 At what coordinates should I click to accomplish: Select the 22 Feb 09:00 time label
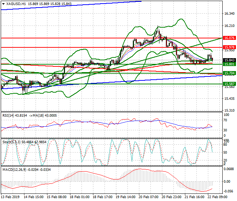pyautogui.click(x=217, y=197)
